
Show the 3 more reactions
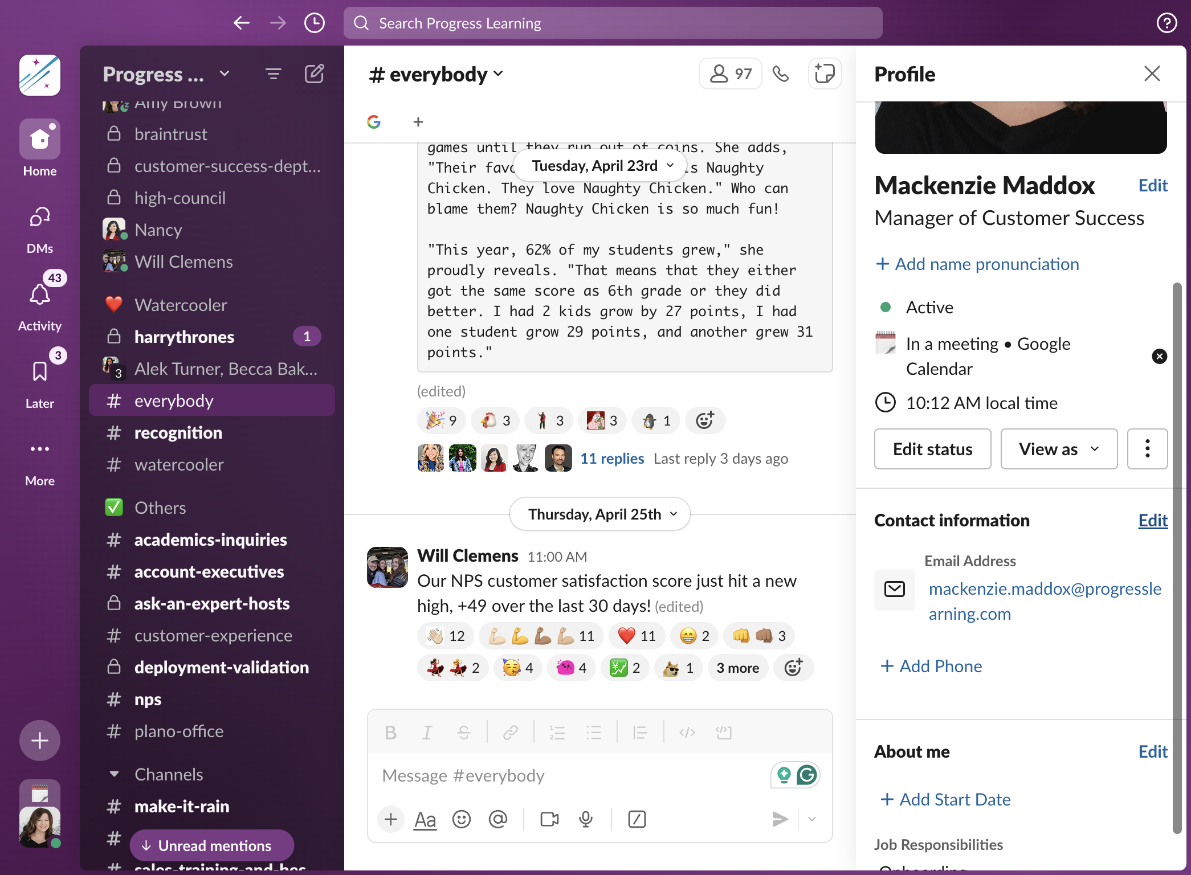pos(737,668)
